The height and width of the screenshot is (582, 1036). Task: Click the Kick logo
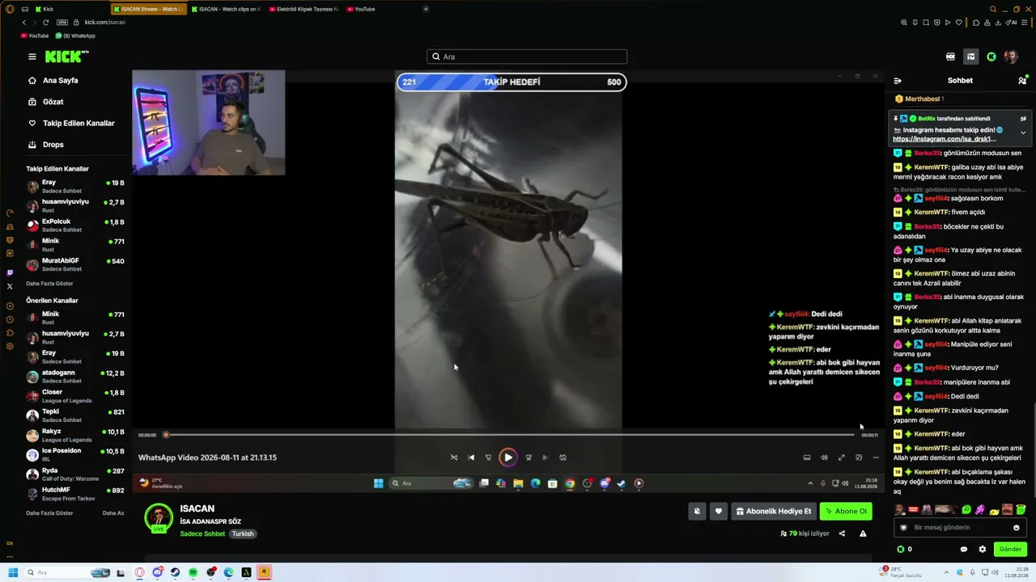point(66,57)
